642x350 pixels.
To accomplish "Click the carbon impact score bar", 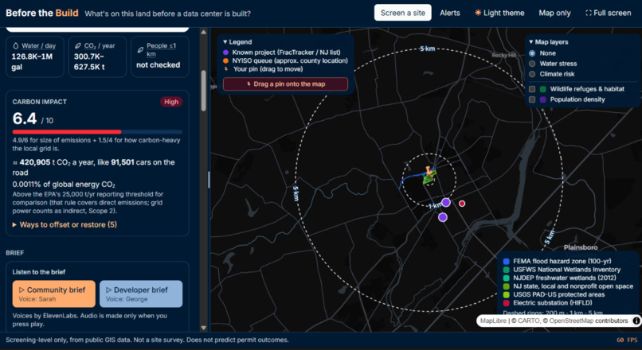I will coord(97,132).
